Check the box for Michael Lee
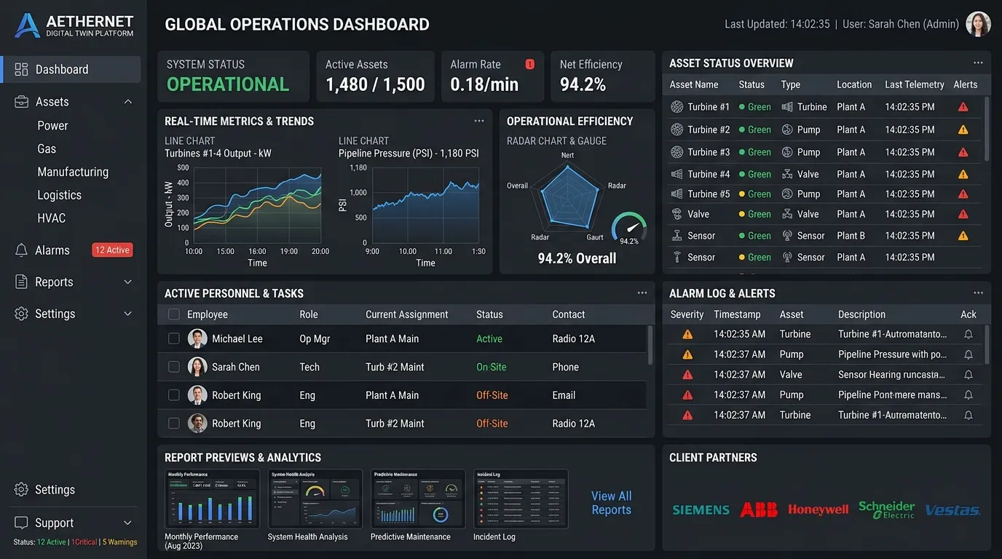The width and height of the screenshot is (1002, 559). pos(173,338)
